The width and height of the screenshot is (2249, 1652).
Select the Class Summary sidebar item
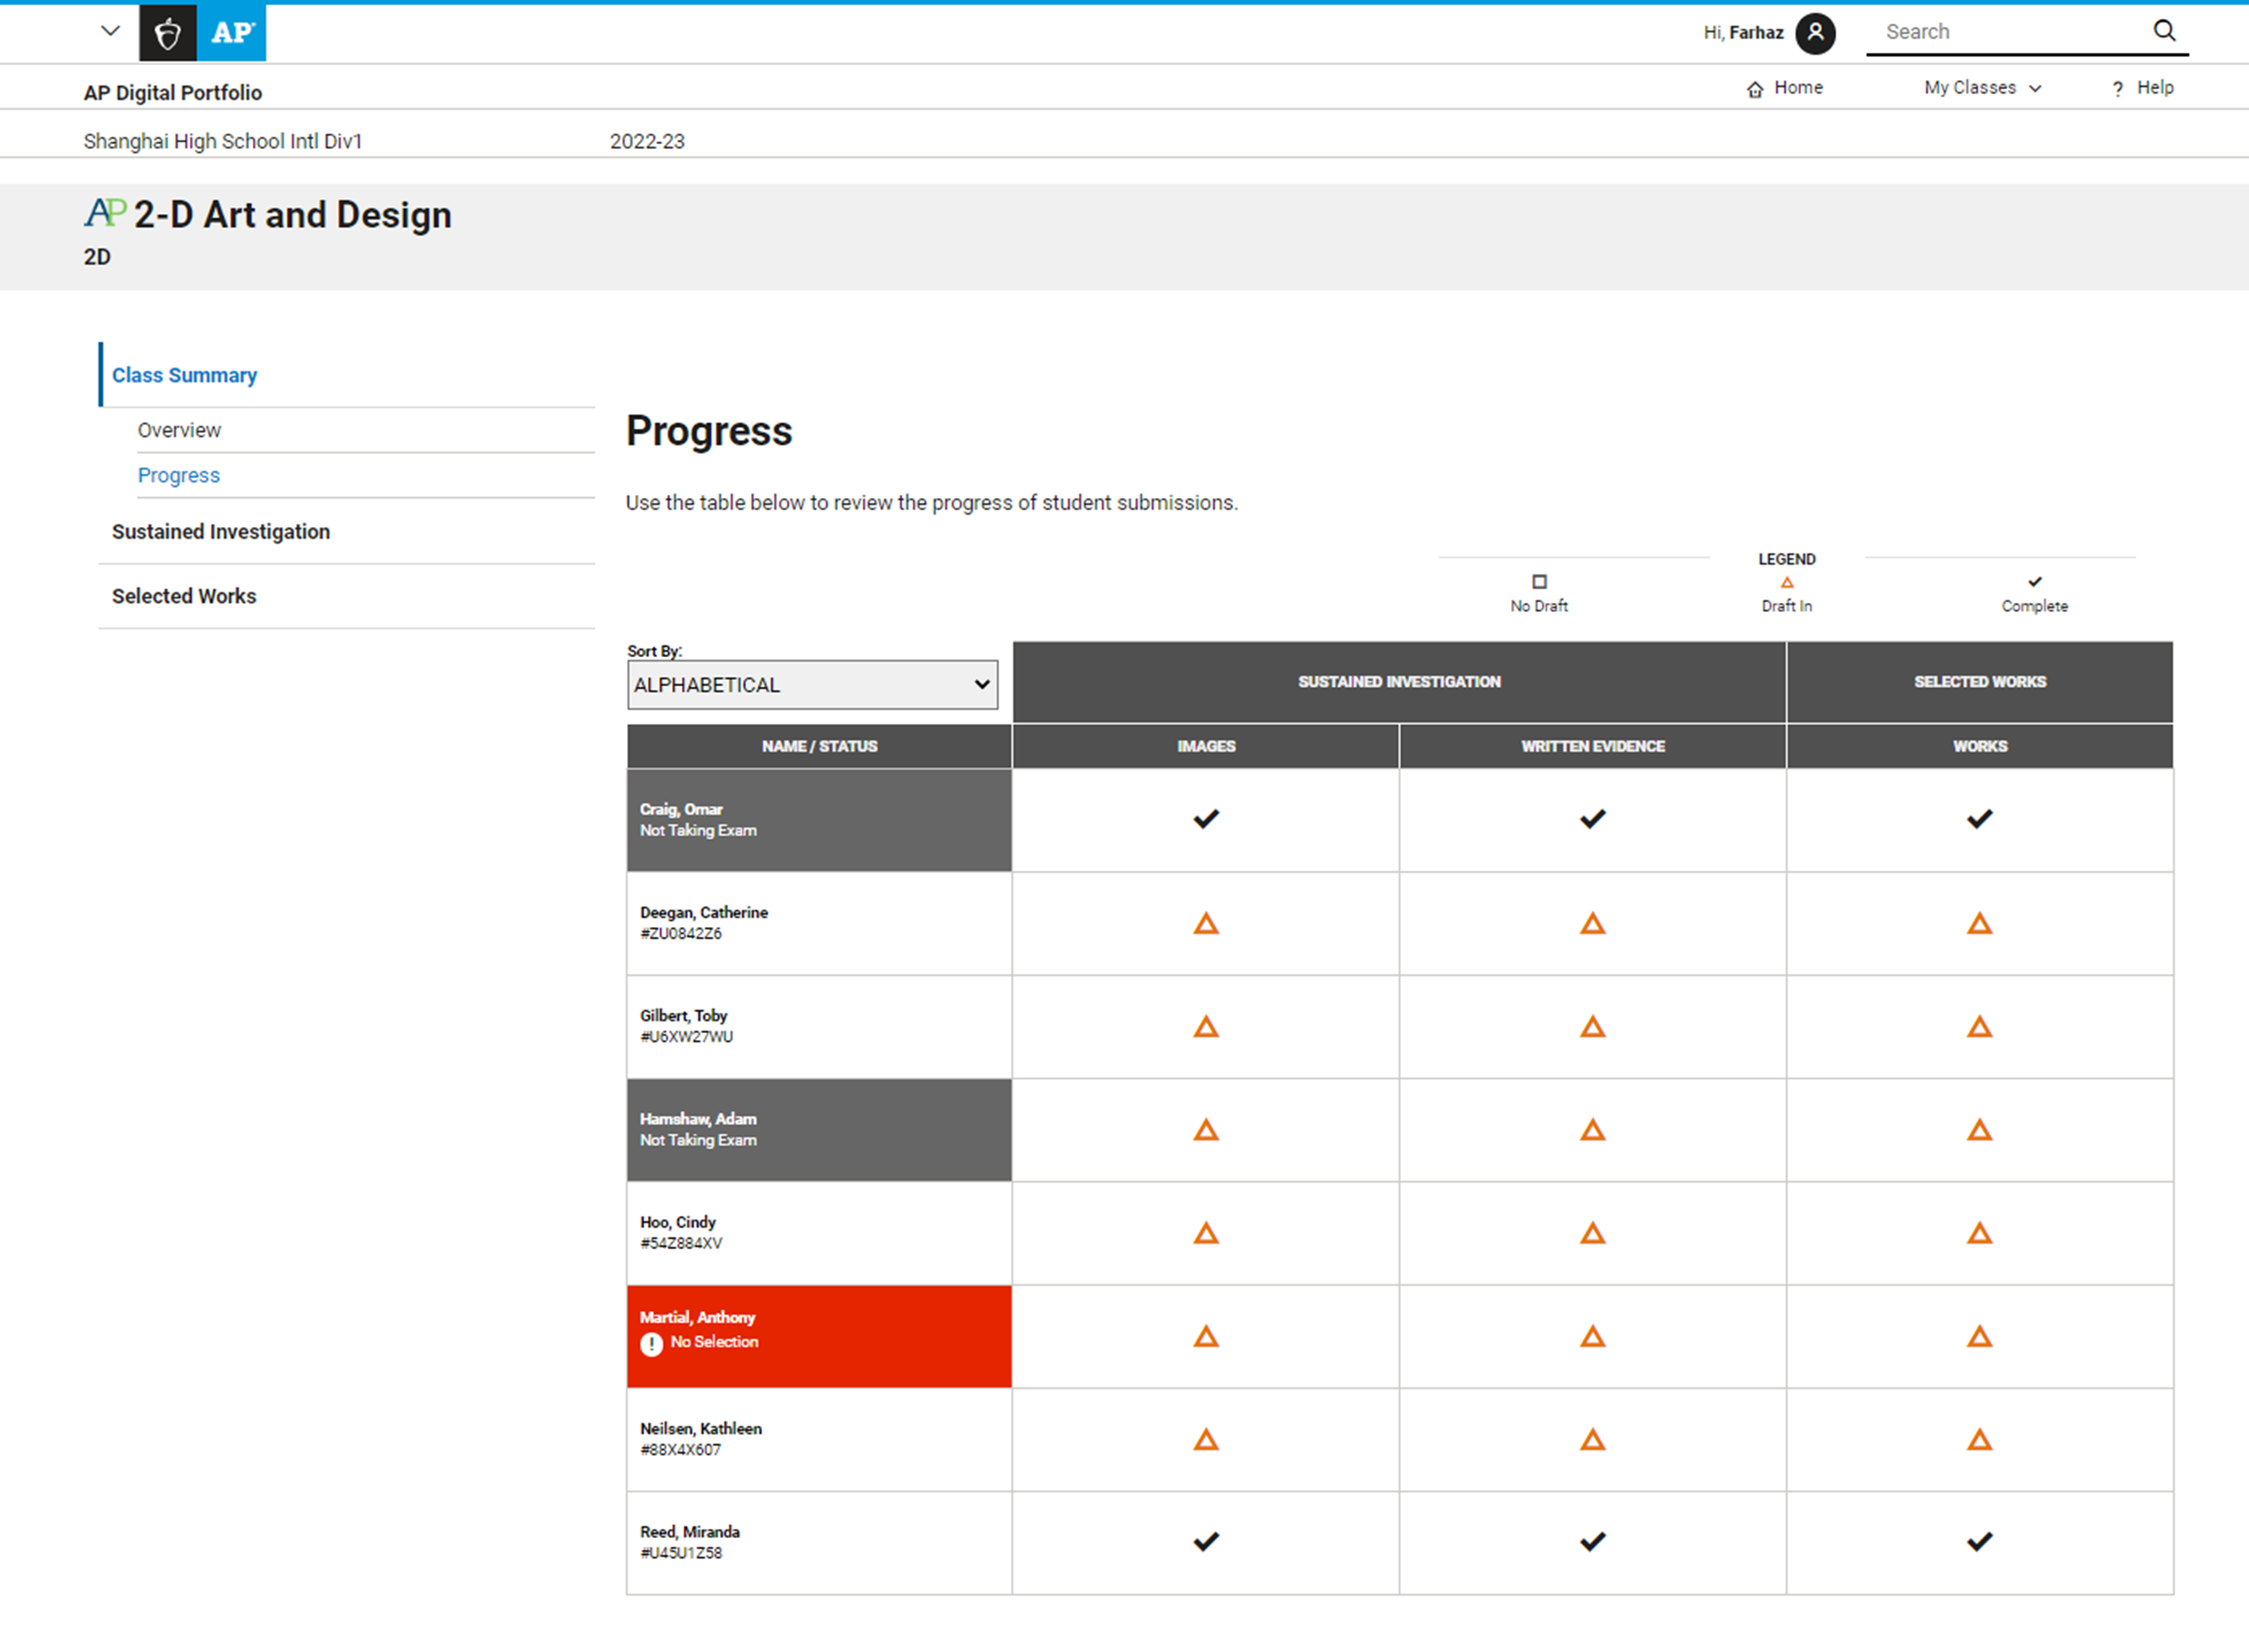point(184,375)
